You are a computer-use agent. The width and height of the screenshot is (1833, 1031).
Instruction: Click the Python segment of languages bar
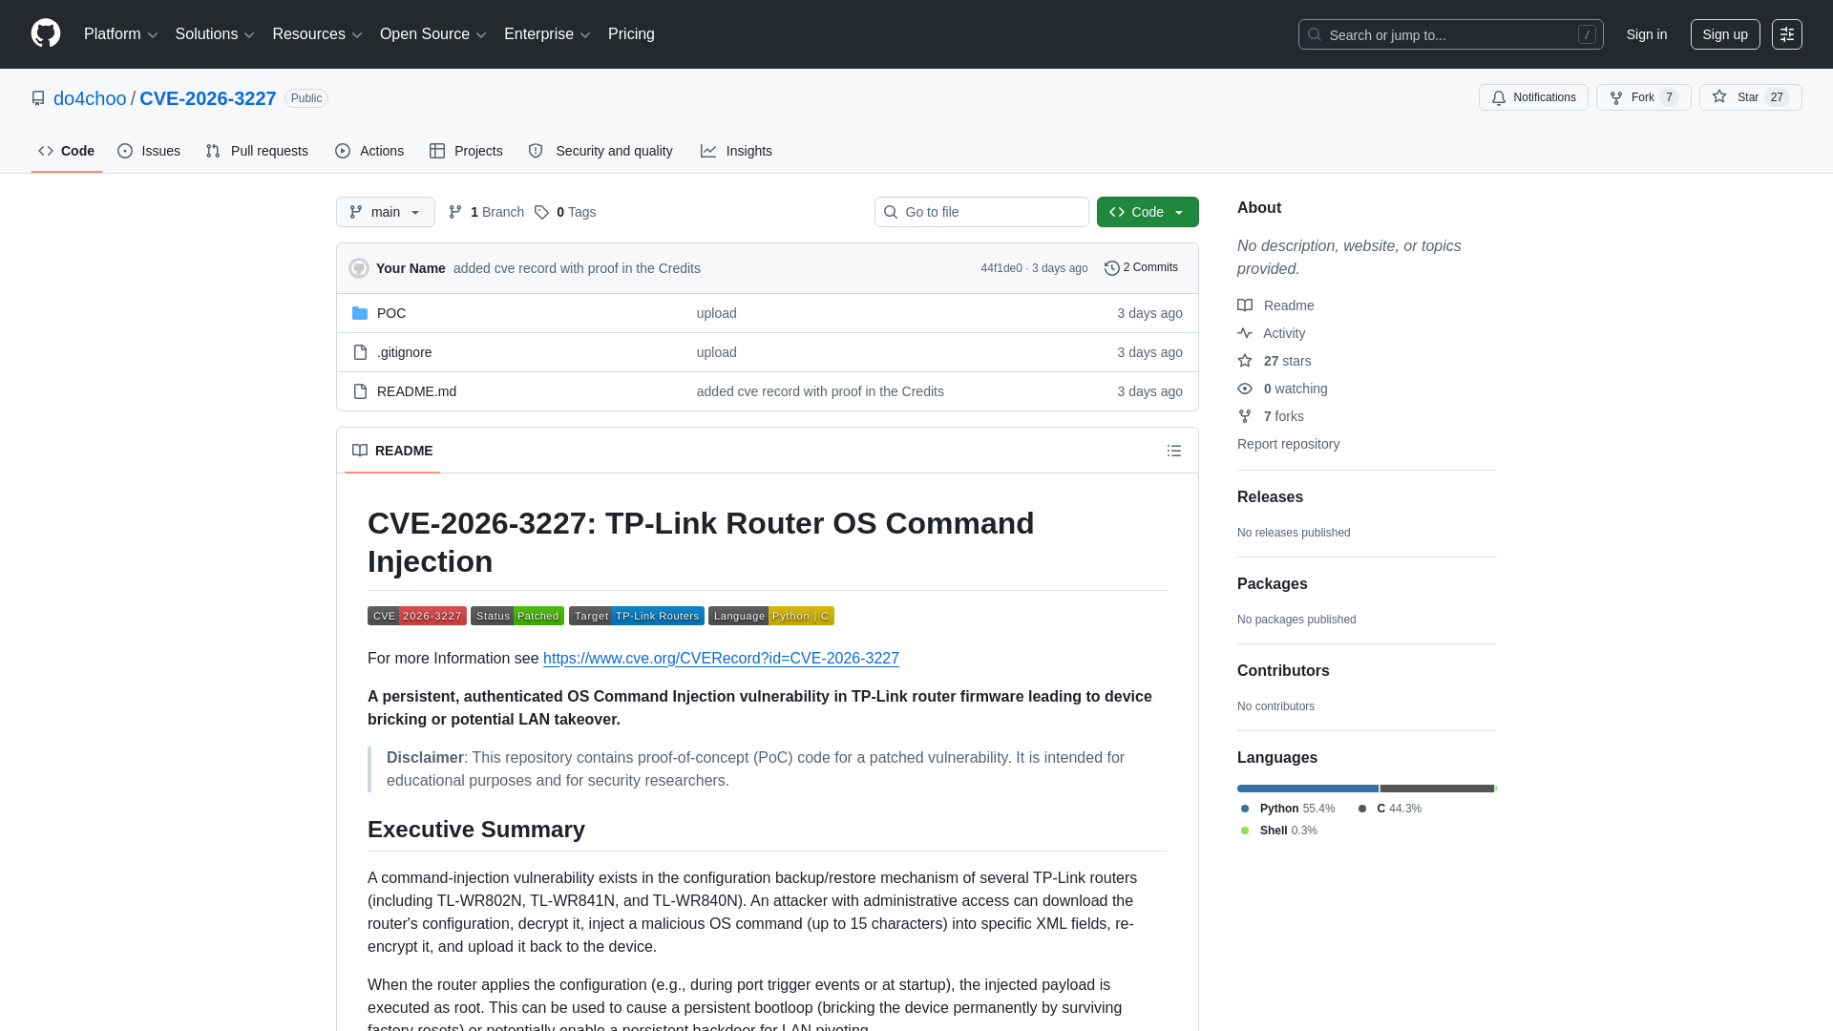pos(1308,789)
